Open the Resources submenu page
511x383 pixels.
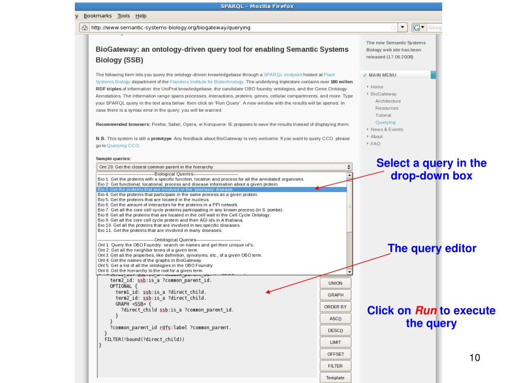(x=387, y=108)
